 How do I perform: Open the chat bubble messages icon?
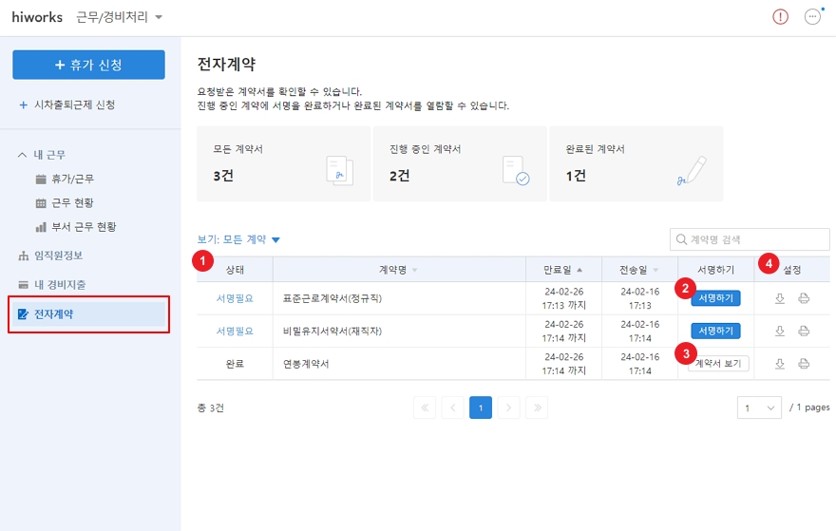tap(812, 17)
